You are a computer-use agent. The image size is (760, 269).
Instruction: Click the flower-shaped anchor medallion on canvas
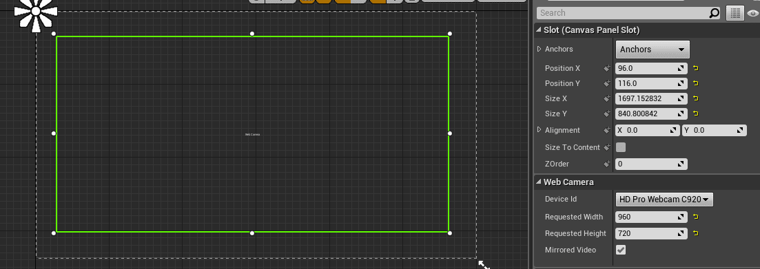click(x=36, y=11)
